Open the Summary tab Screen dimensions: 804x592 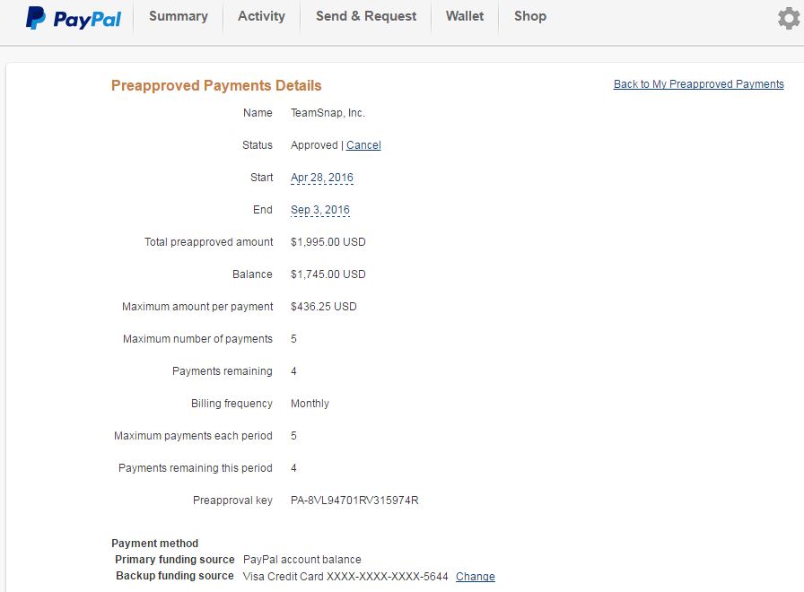(179, 16)
